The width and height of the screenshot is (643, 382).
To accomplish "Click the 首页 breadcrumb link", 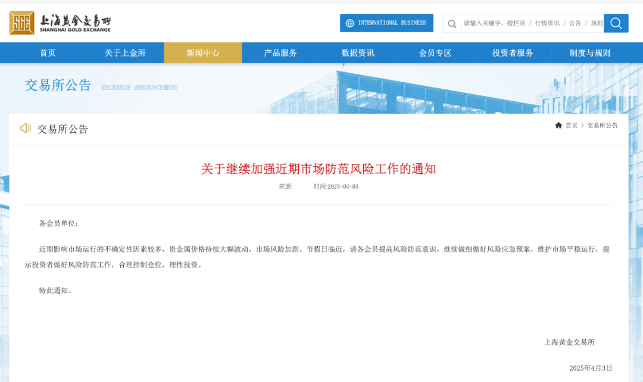I will 572,125.
